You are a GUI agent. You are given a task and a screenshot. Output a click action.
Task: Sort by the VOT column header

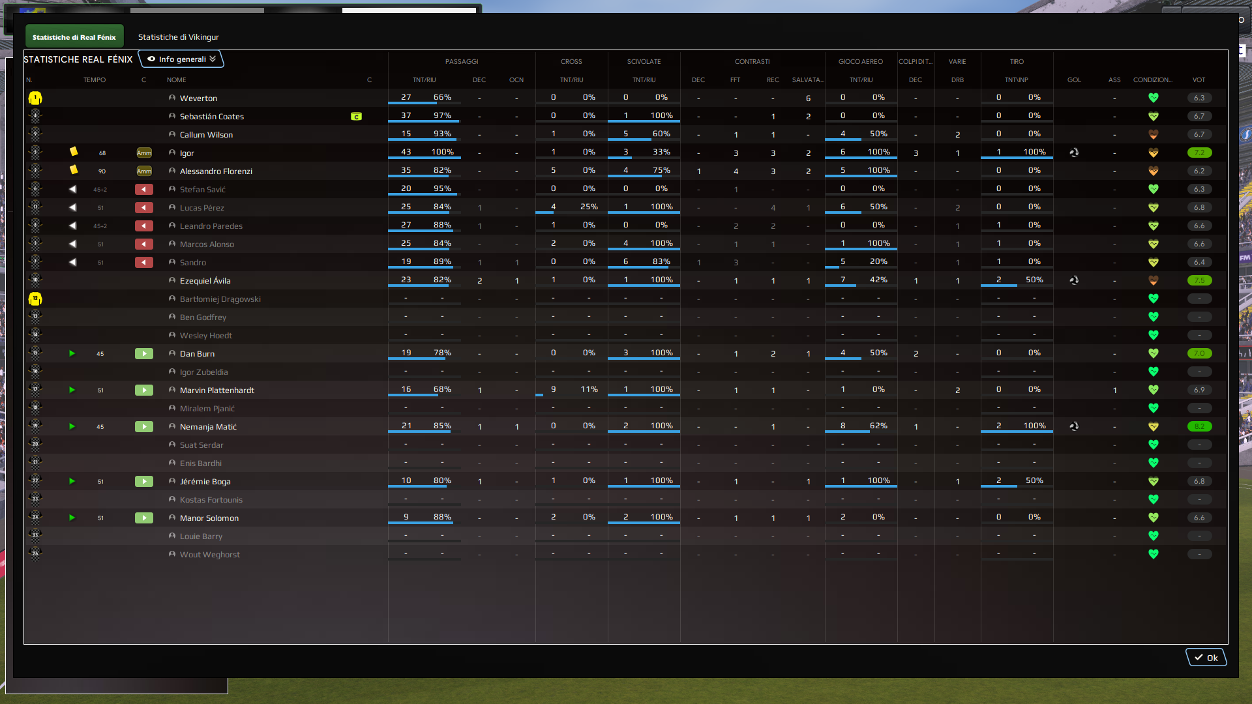click(x=1199, y=80)
